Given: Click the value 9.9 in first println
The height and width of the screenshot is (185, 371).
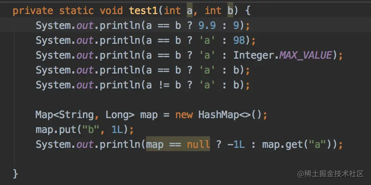Looking at the screenshot, I should pyautogui.click(x=207, y=26).
